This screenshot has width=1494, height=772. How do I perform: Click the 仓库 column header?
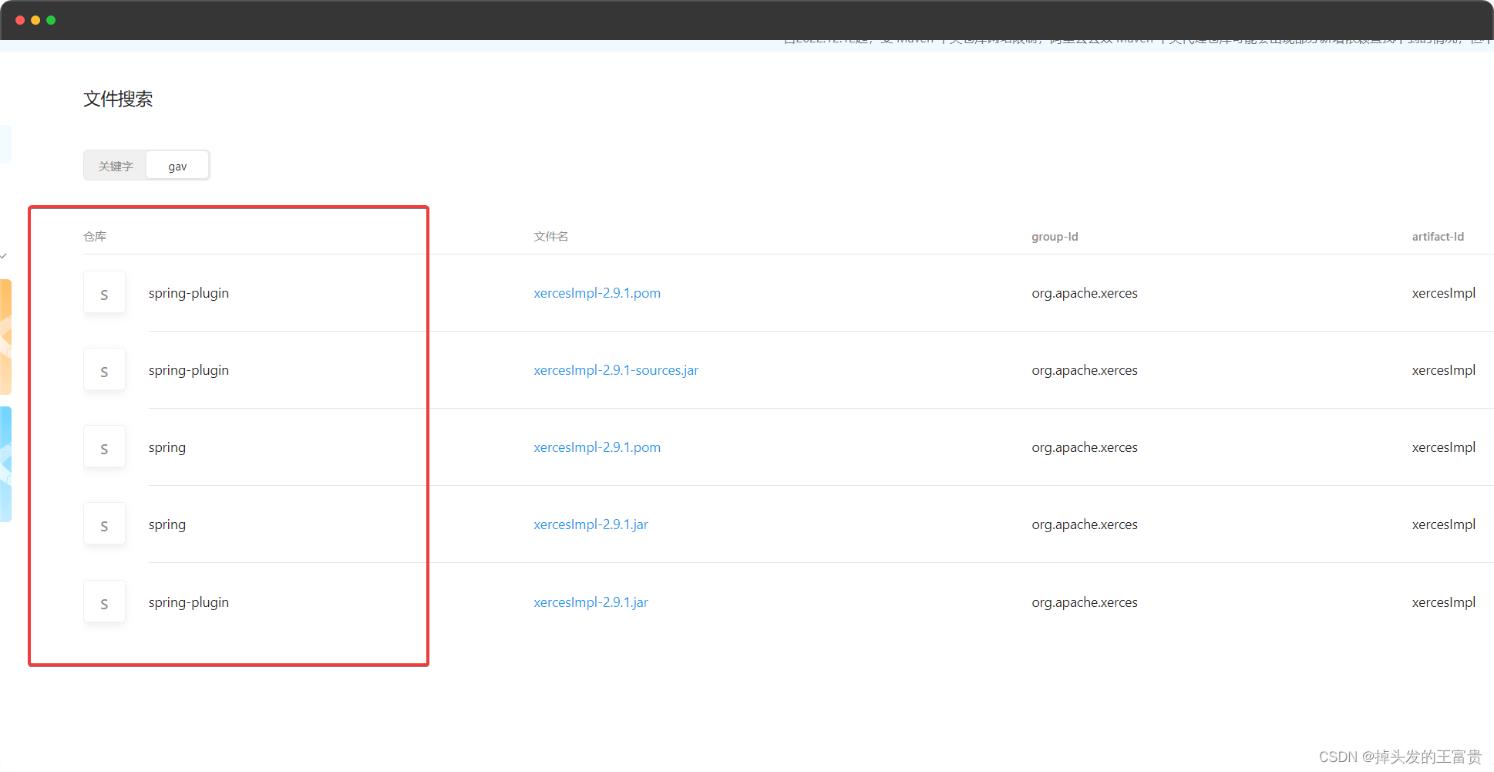[x=95, y=237]
